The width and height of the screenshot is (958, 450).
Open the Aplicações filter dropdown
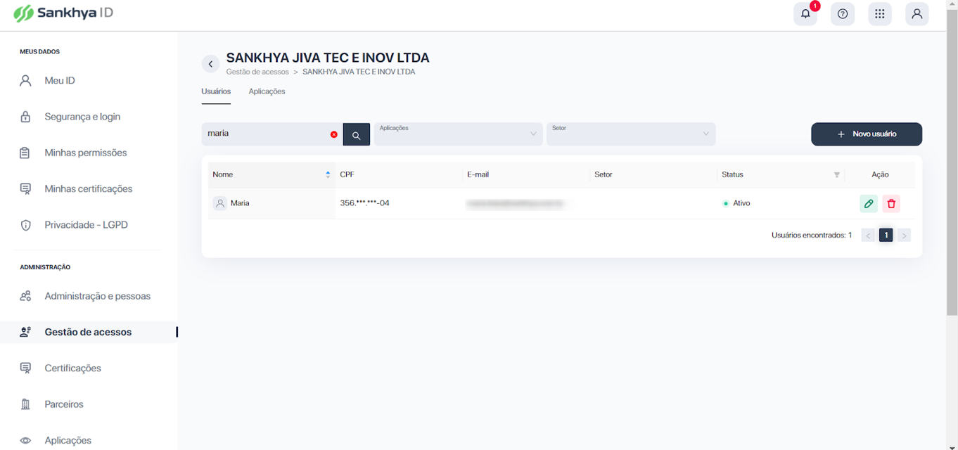pyautogui.click(x=458, y=134)
